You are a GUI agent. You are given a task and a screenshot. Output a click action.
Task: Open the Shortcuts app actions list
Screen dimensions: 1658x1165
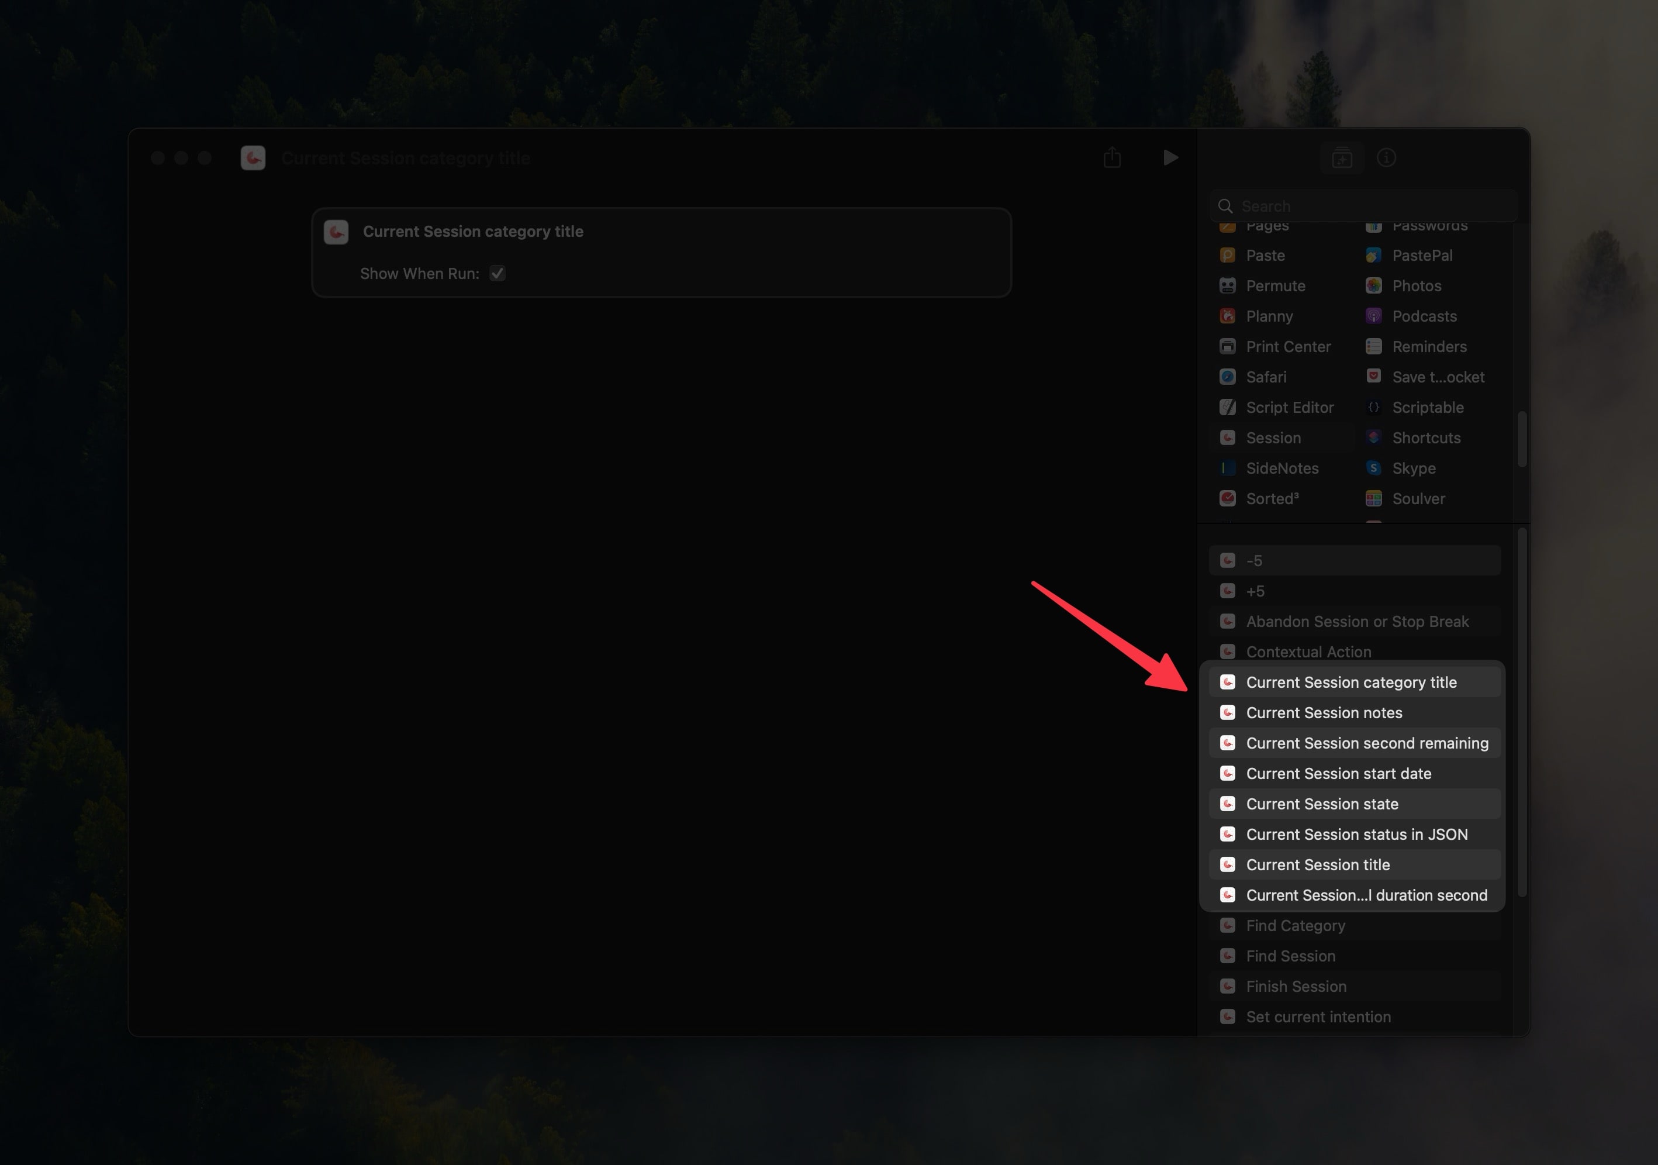tap(1373, 437)
